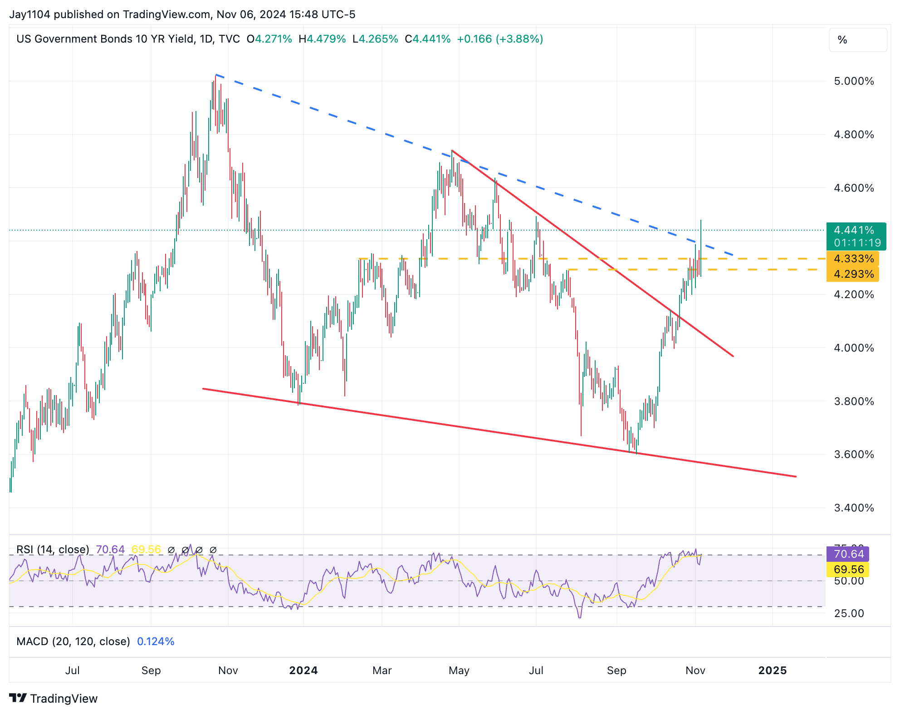Viewport: 900px width, 714px height.
Task: Click the 4.600% price axis label
Action: click(x=854, y=188)
